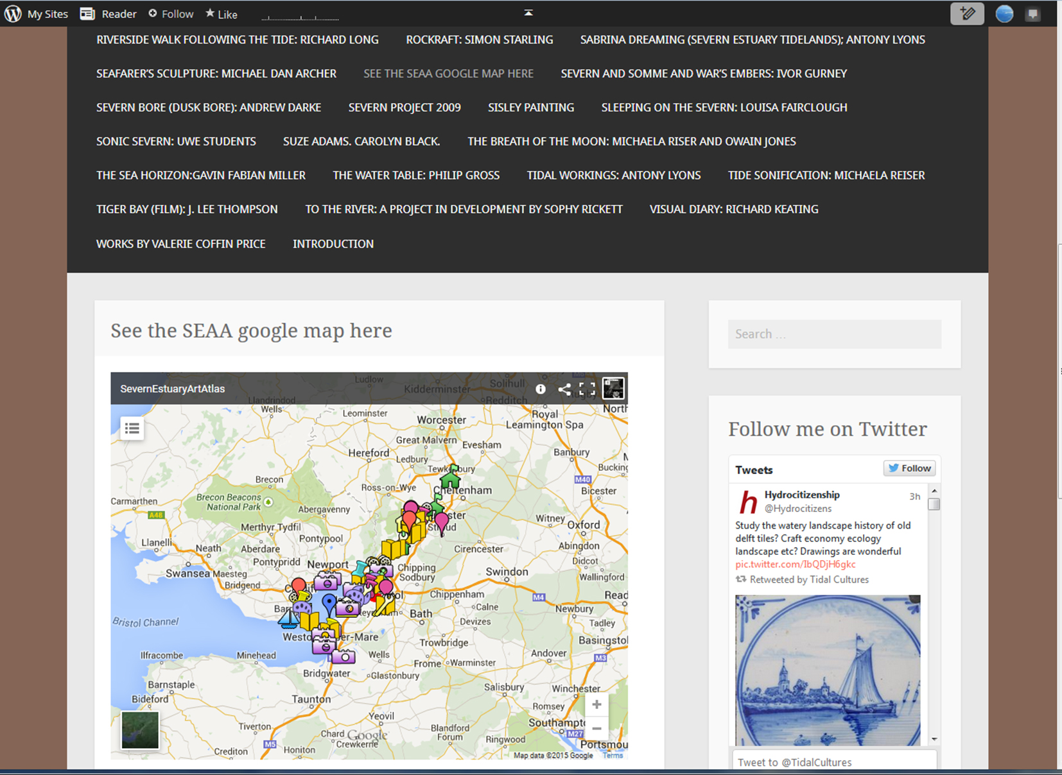Go to the Introduction menu page
This screenshot has width=1062, height=775.
point(333,244)
